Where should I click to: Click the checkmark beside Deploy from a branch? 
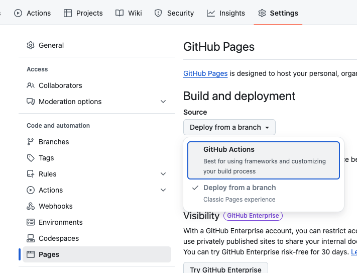pos(195,188)
